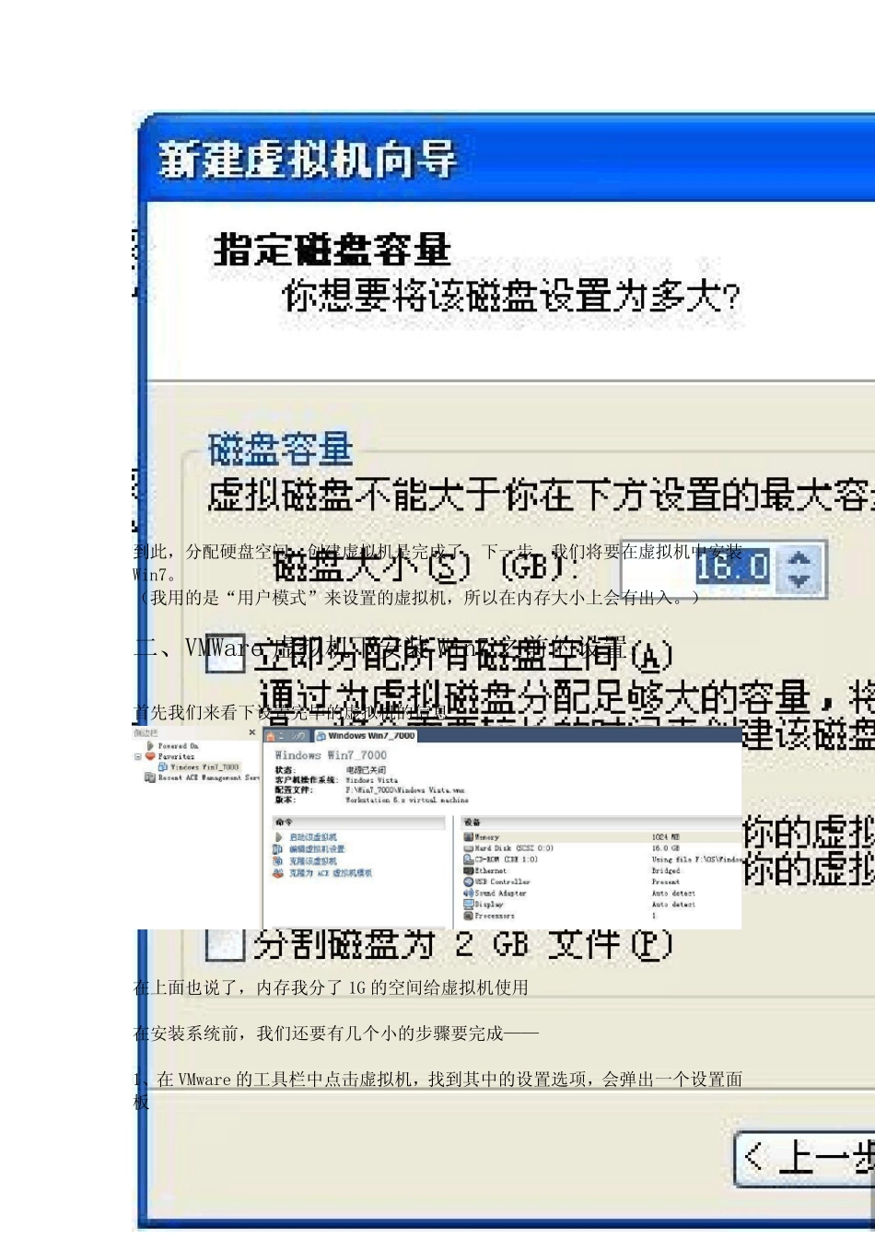Click the Hard Disk (SCSI 0:0) icon
The width and height of the screenshot is (875, 1238).
(x=468, y=848)
